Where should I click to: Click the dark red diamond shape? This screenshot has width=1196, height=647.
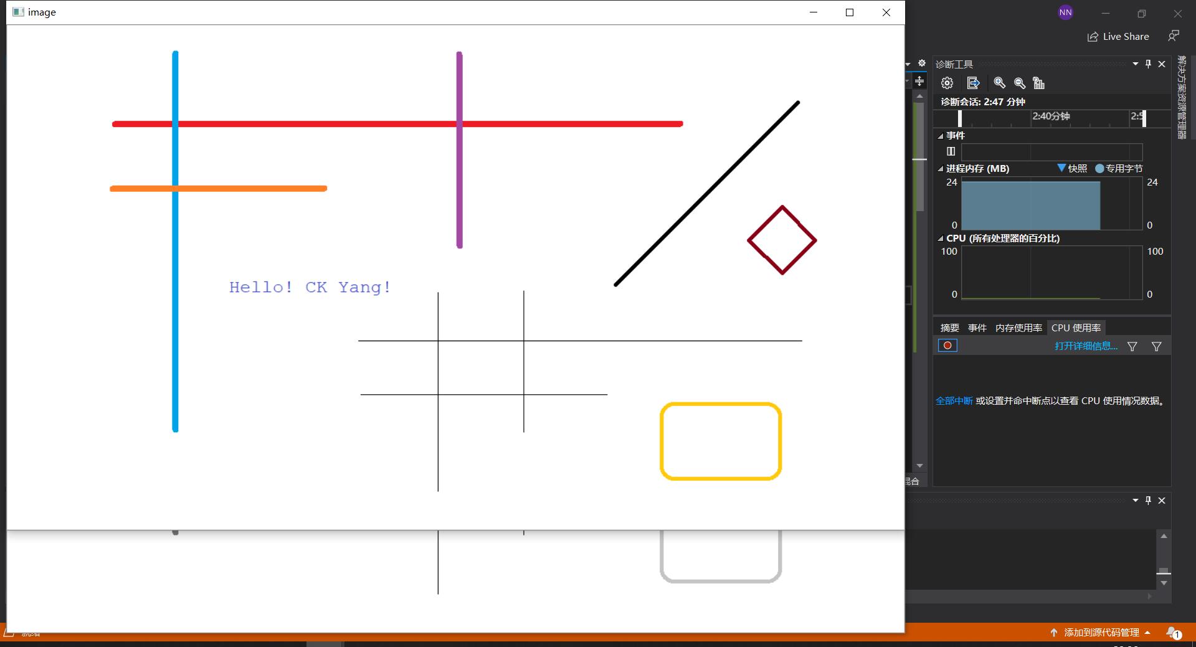point(782,240)
